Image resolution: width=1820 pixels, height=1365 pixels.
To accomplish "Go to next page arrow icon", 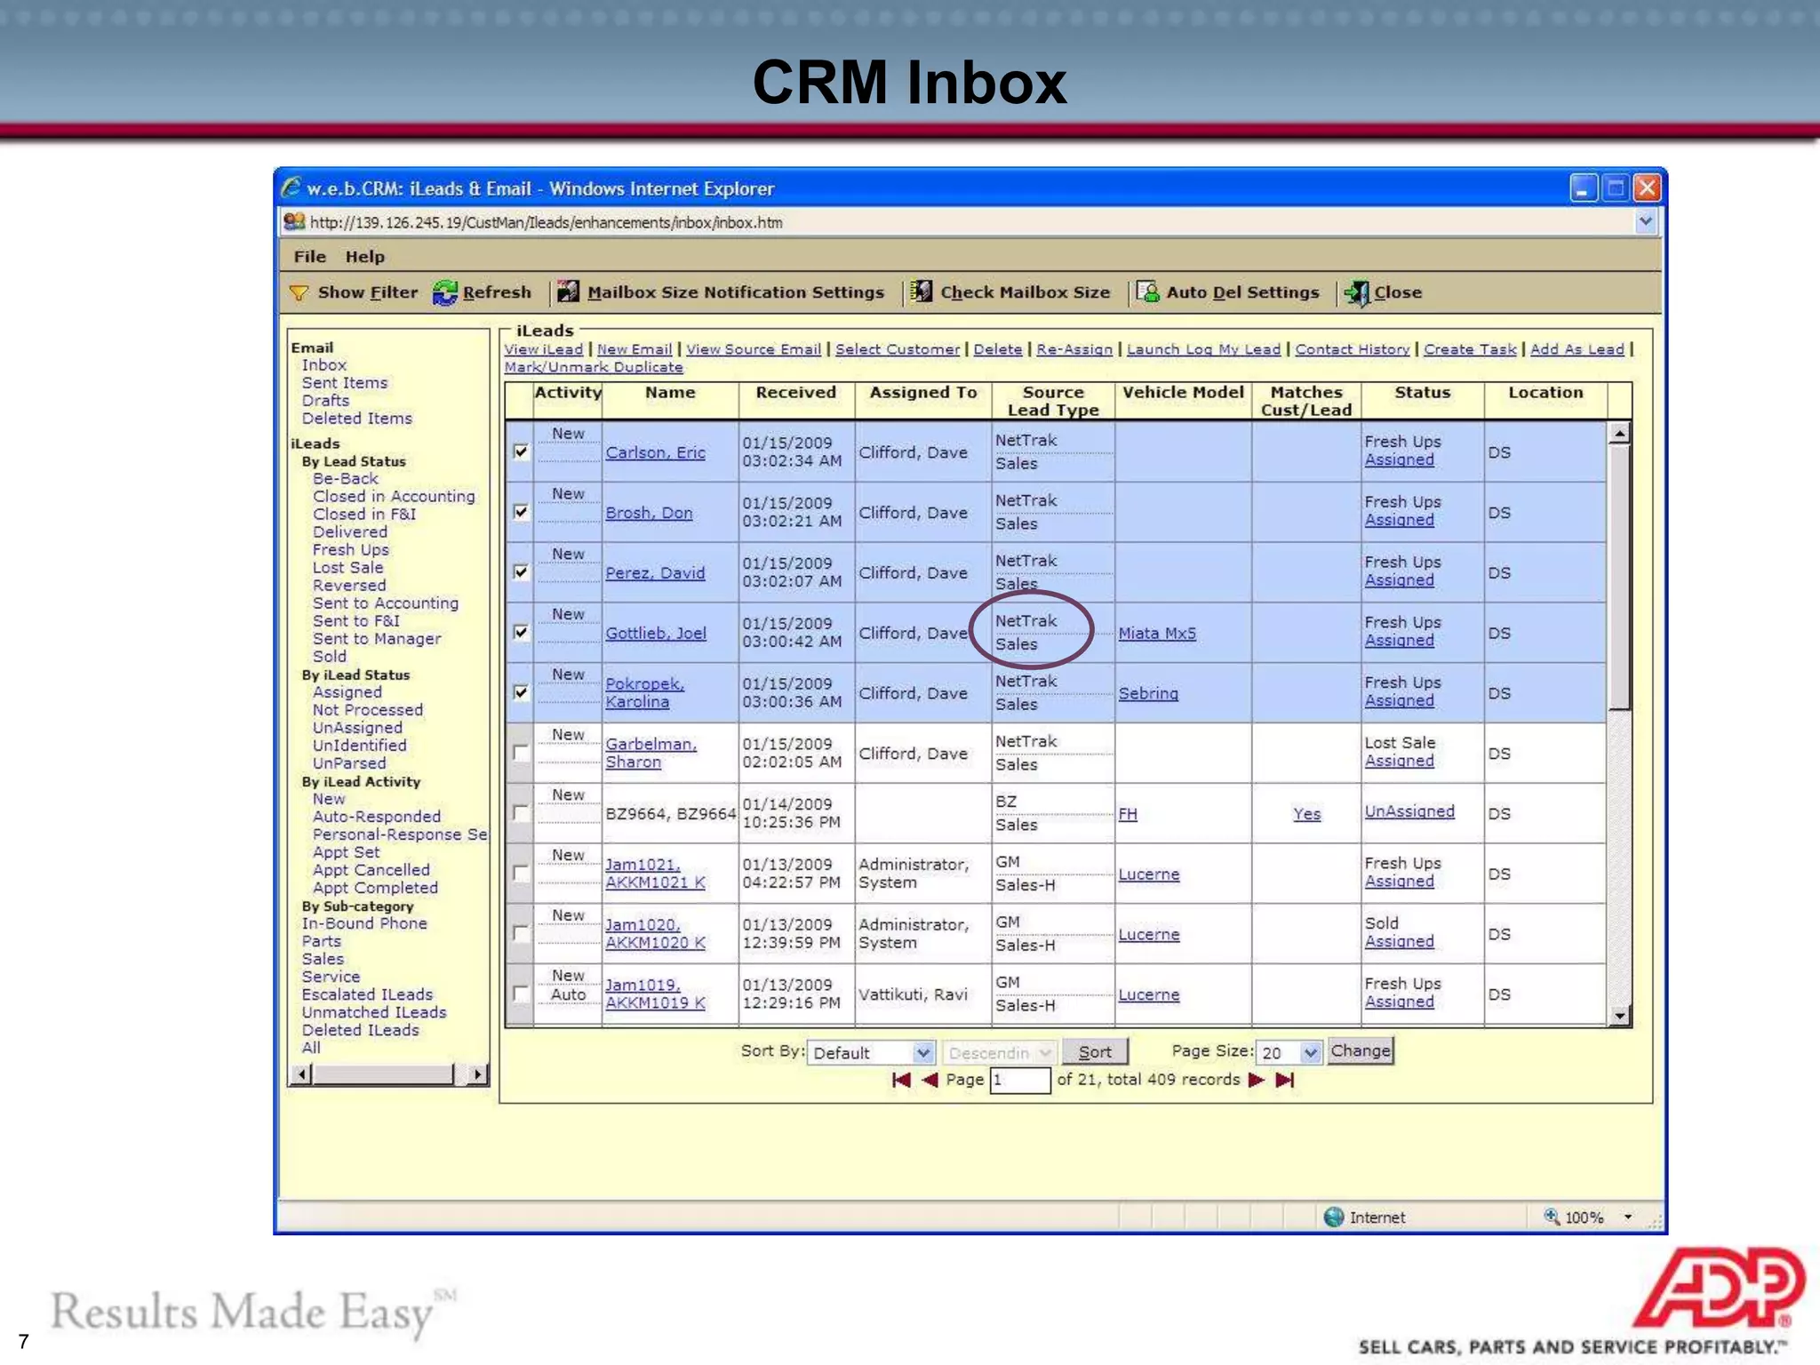I will click(1257, 1080).
